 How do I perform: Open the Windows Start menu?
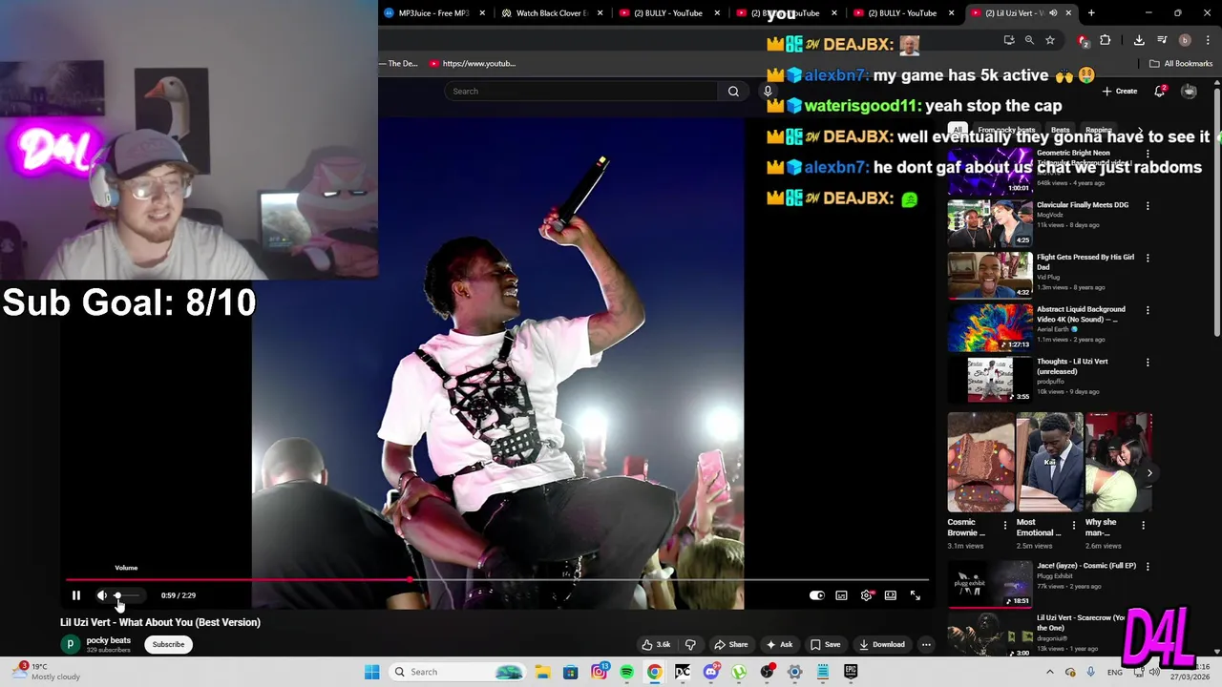(371, 672)
